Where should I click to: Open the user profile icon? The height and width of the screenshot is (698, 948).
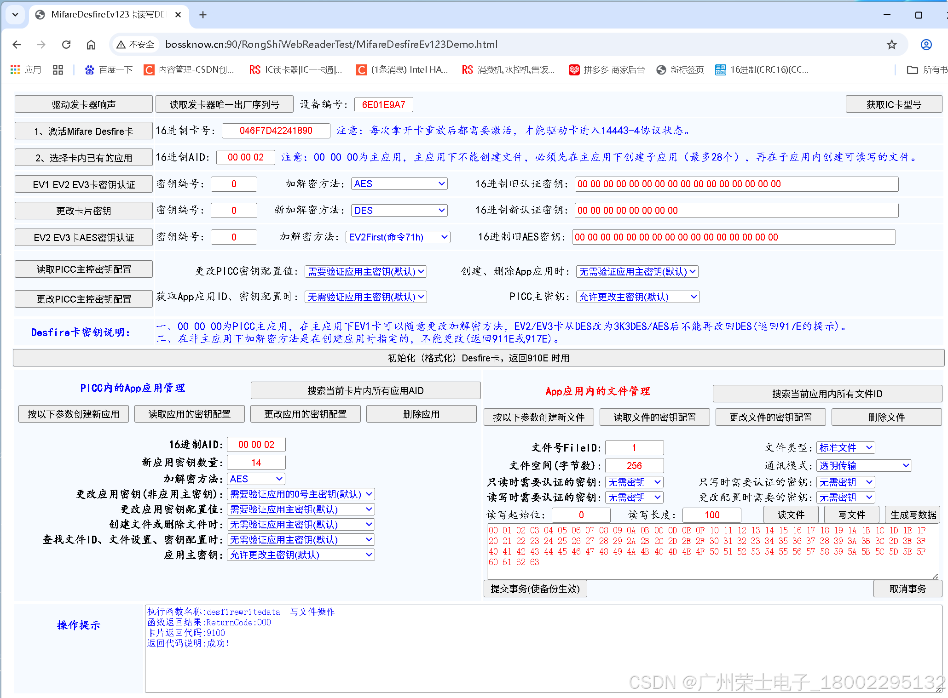click(926, 45)
